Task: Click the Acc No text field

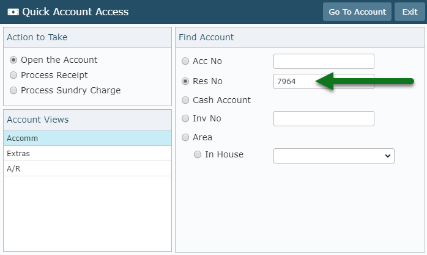Action: (x=324, y=62)
